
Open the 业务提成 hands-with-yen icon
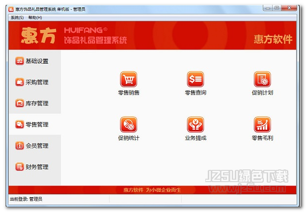point(195,124)
